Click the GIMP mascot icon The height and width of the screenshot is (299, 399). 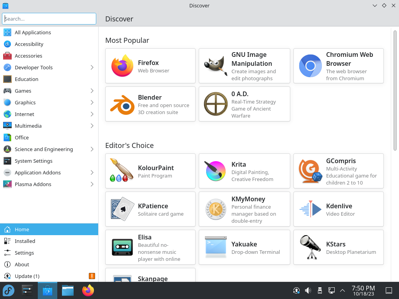coord(216,66)
